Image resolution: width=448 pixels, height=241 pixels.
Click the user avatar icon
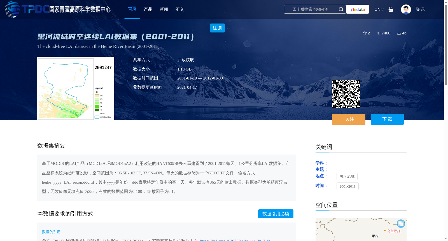pyautogui.click(x=406, y=9)
